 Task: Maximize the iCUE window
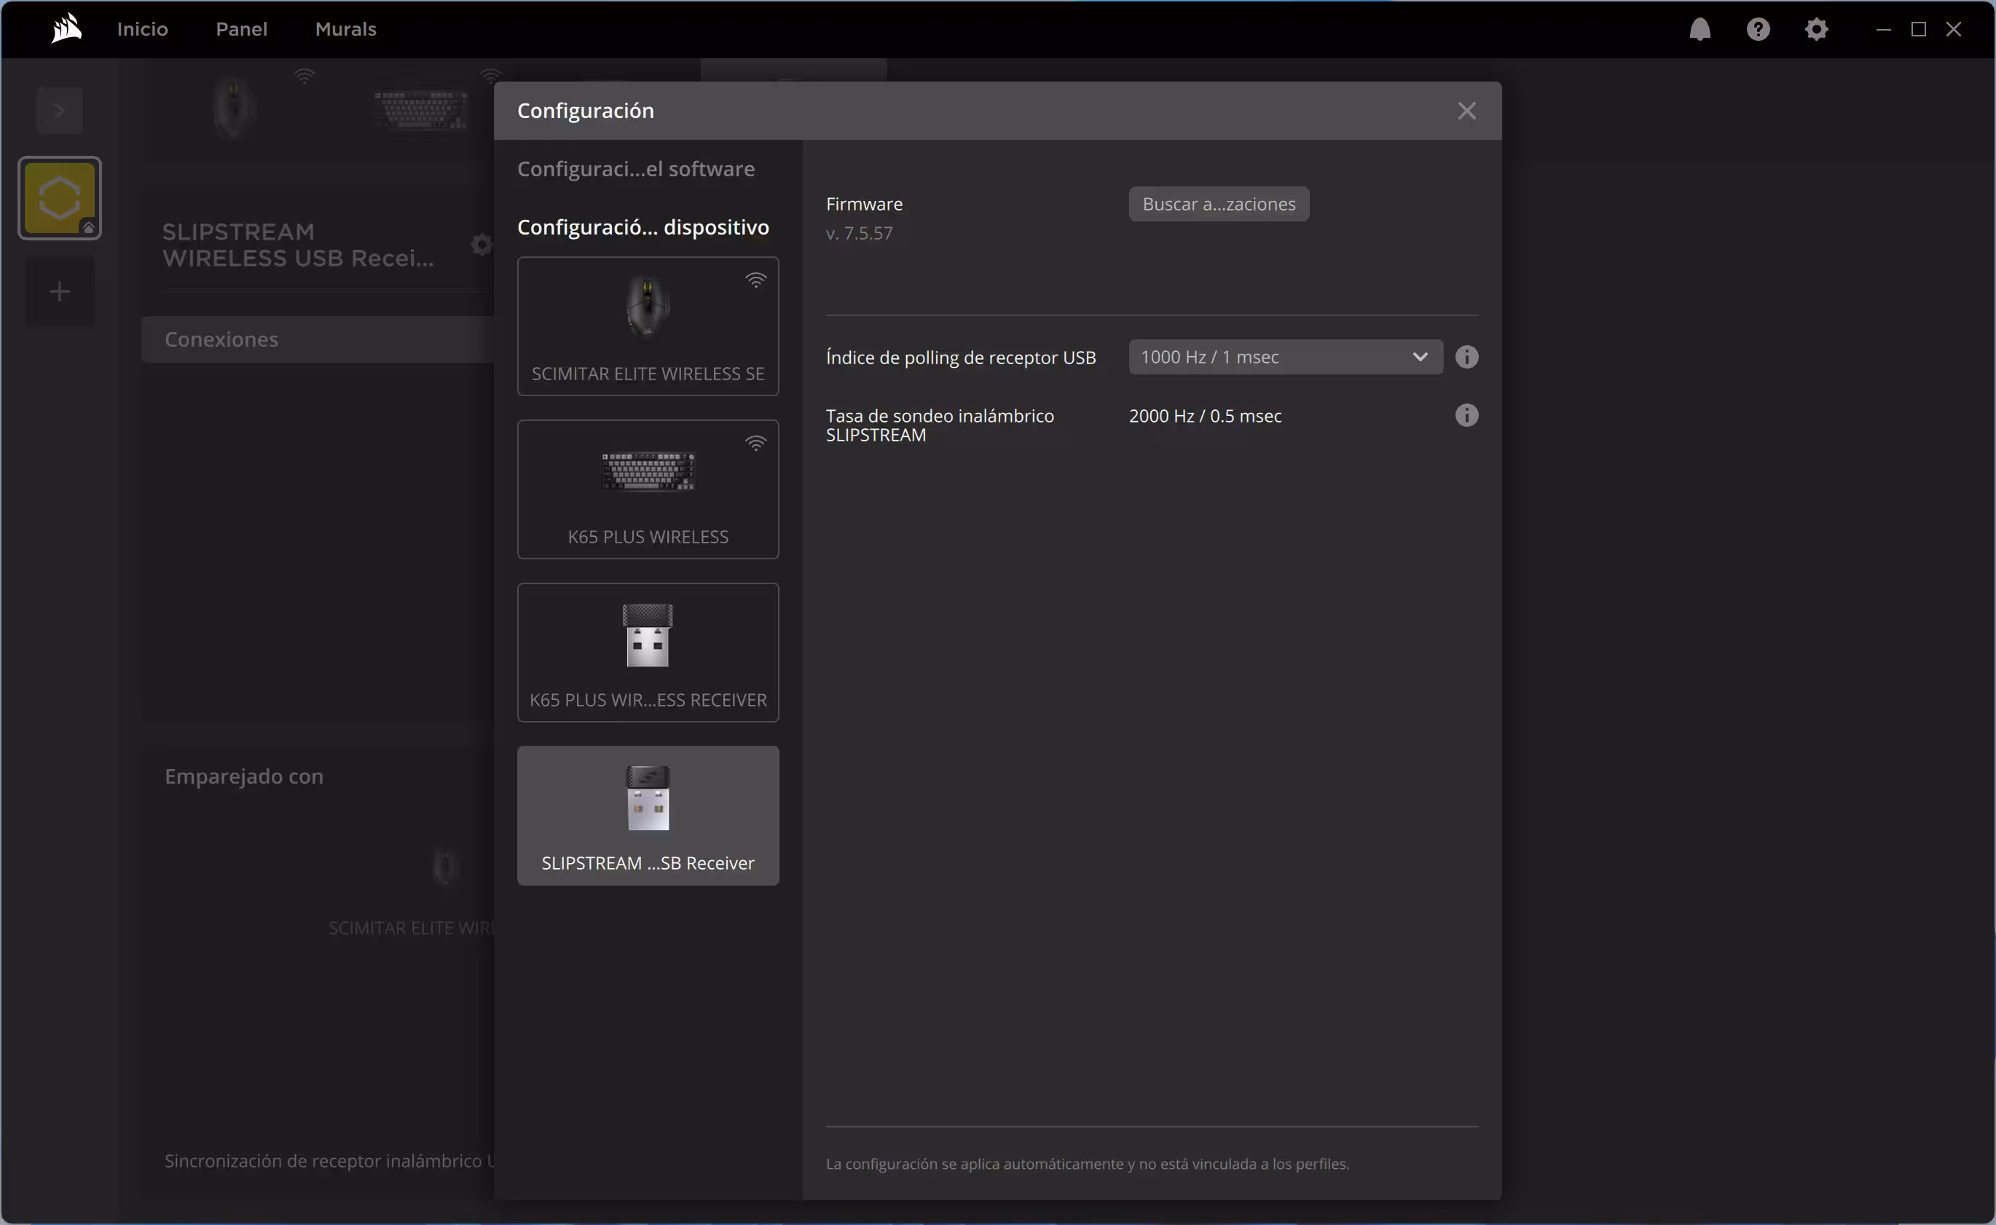tap(1918, 29)
